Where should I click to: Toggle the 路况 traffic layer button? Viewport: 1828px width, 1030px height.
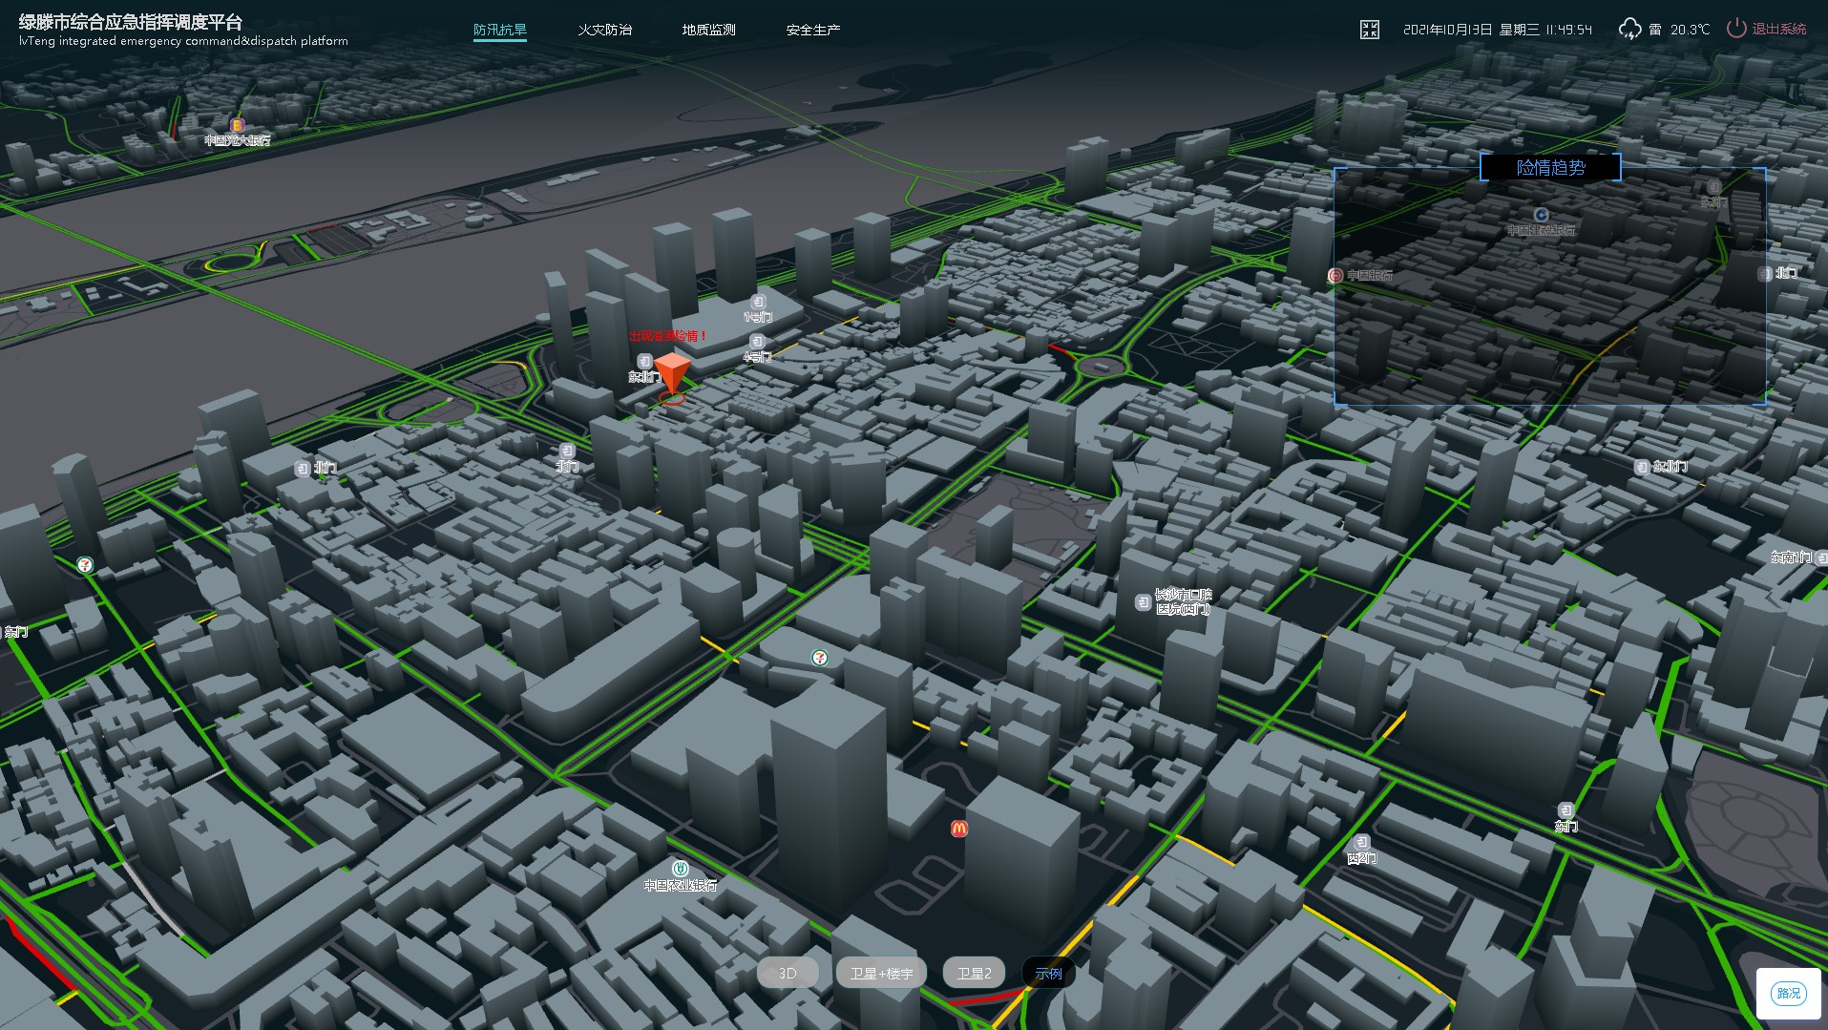coord(1789,993)
